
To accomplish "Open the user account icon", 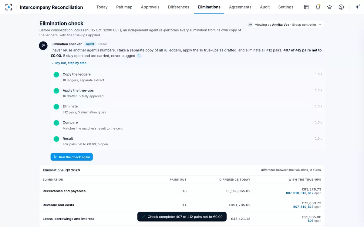I will tap(341, 7).
